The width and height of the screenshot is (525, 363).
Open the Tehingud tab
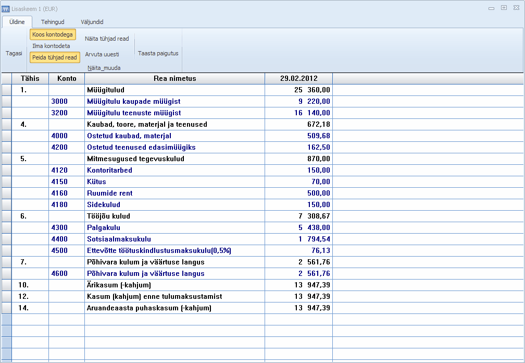click(x=53, y=22)
